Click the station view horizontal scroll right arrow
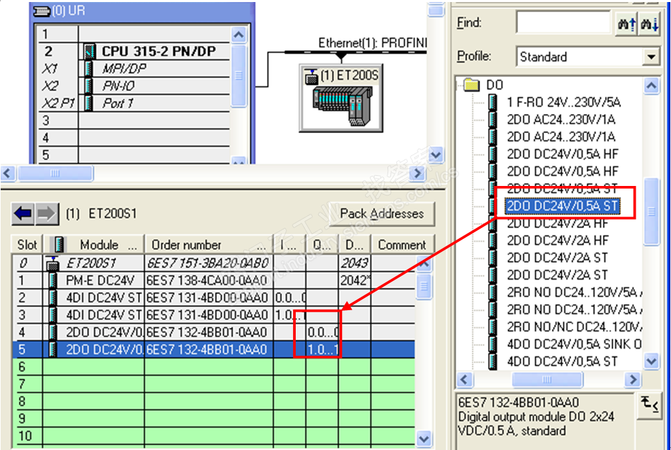The height and width of the screenshot is (450, 671). [x=417, y=173]
